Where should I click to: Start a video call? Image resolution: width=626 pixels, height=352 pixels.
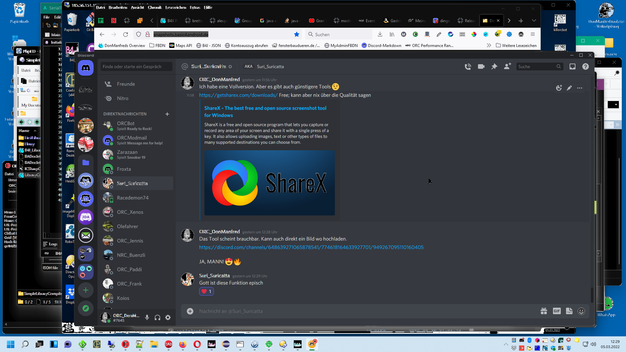(481, 66)
